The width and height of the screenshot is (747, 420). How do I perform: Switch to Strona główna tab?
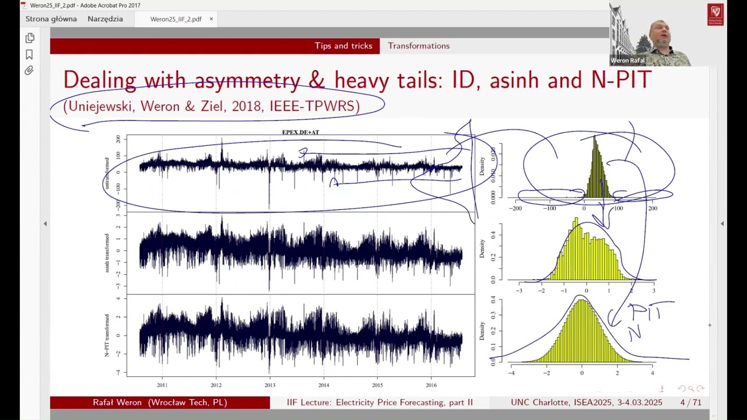pos(51,19)
